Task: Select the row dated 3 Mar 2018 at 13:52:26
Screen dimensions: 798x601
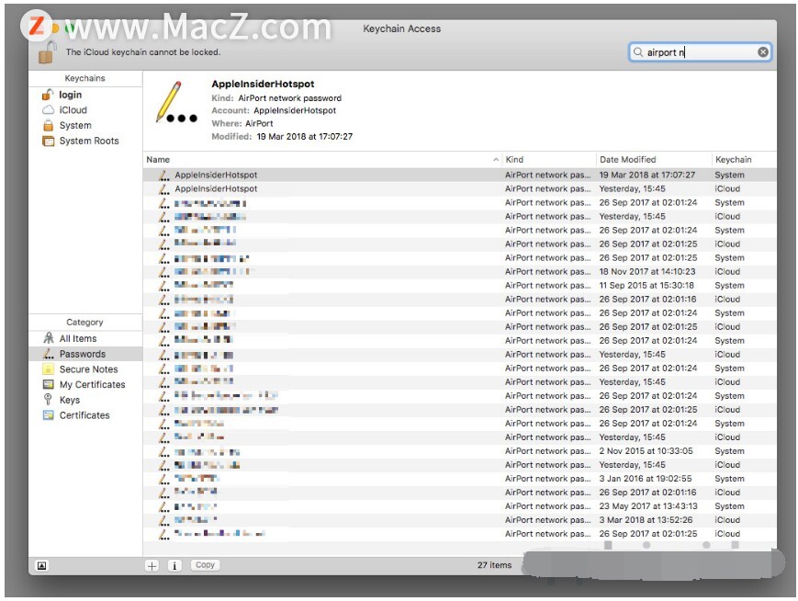Action: point(459,519)
